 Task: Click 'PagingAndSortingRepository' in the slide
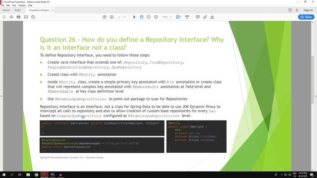coord(78,67)
